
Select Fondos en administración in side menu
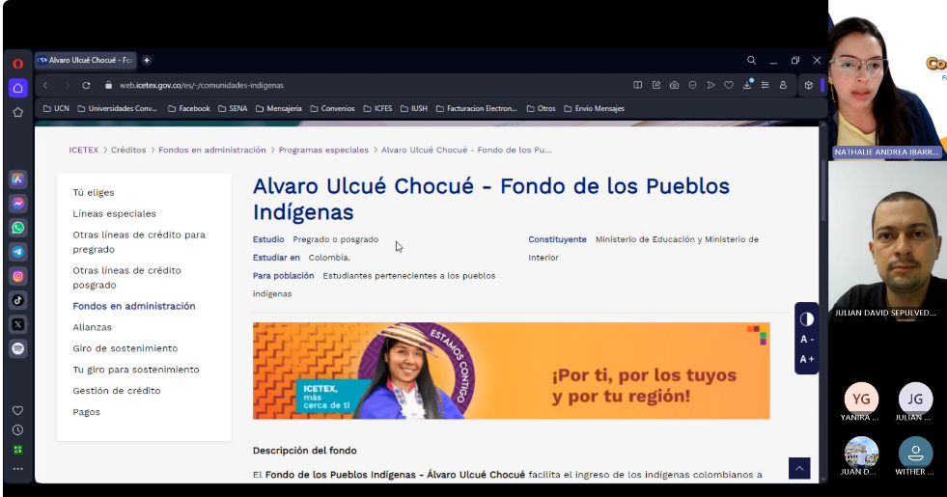tap(133, 306)
